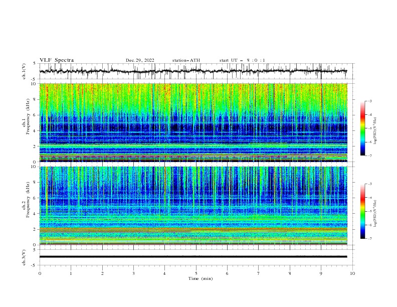Click the "5" tick on the ch.1(V) axis
Image resolution: width=397 pixels, height=307 pixels.
tap(35, 64)
